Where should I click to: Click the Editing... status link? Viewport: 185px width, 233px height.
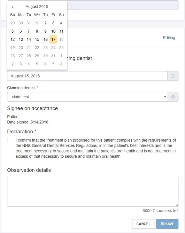point(170,38)
